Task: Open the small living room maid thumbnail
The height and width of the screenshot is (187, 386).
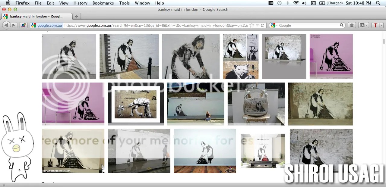Action: [263, 151]
